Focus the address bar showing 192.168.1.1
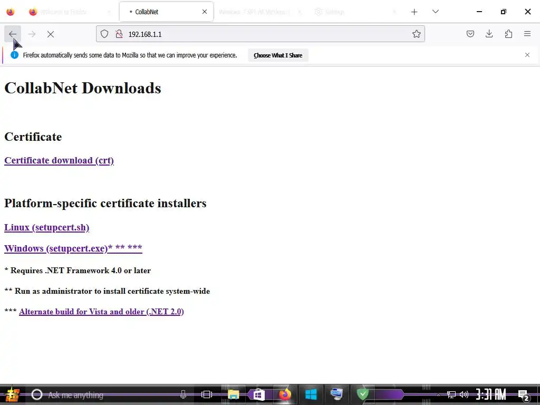Viewport: 540px width, 405px height. point(261,34)
